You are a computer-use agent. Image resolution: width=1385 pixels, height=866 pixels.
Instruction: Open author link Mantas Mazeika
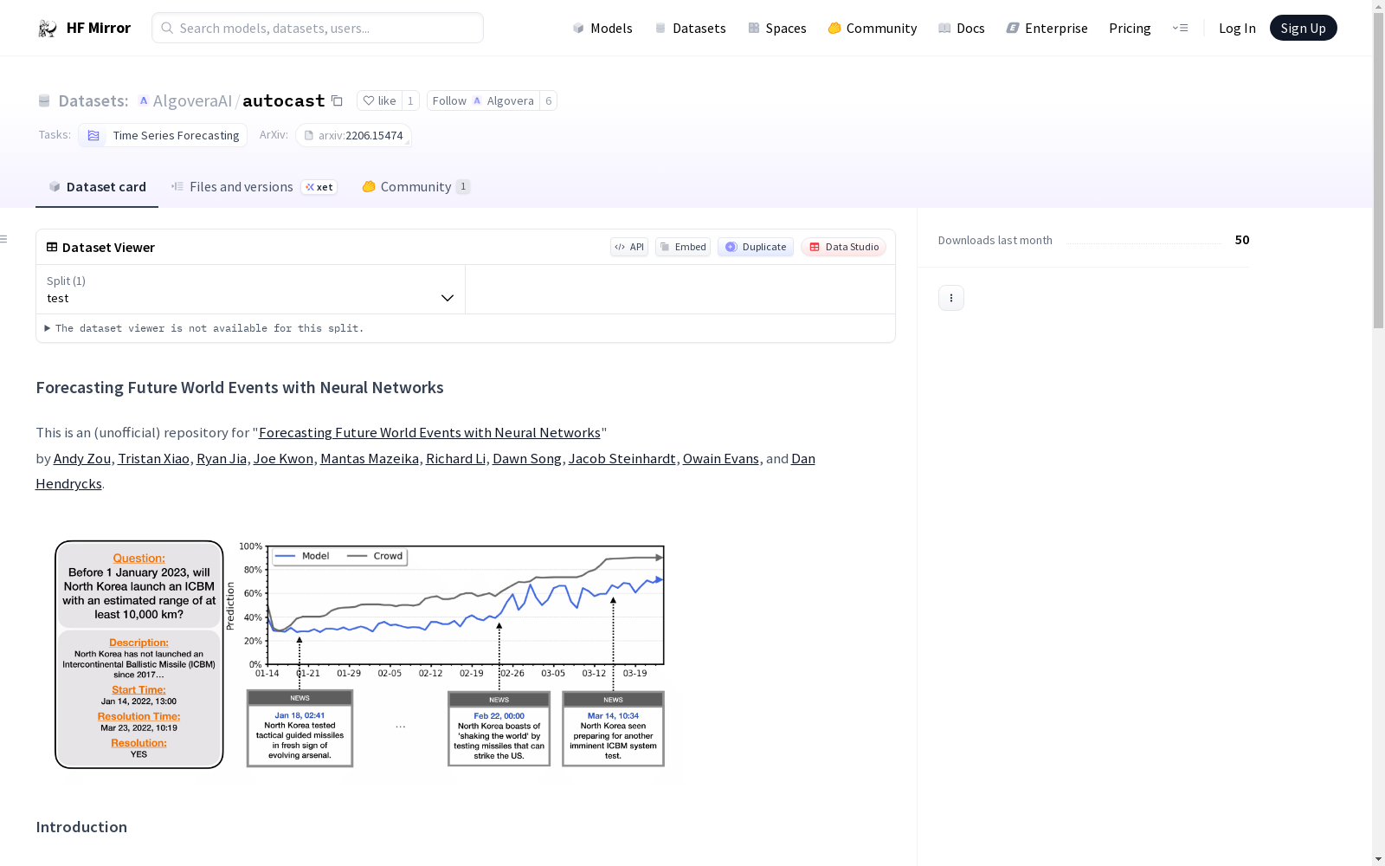[370, 459]
